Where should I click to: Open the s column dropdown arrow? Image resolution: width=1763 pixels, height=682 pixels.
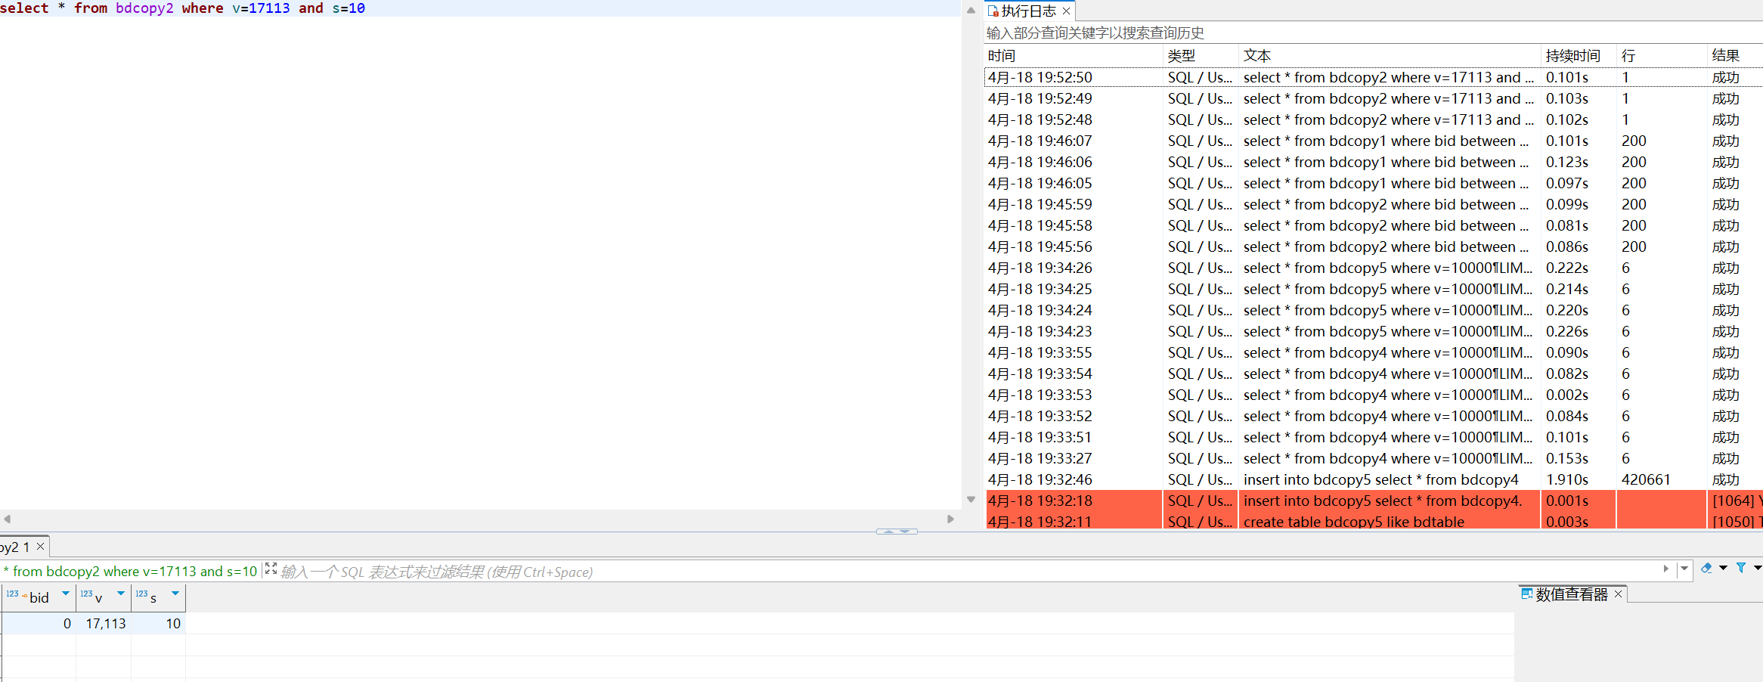[175, 594]
